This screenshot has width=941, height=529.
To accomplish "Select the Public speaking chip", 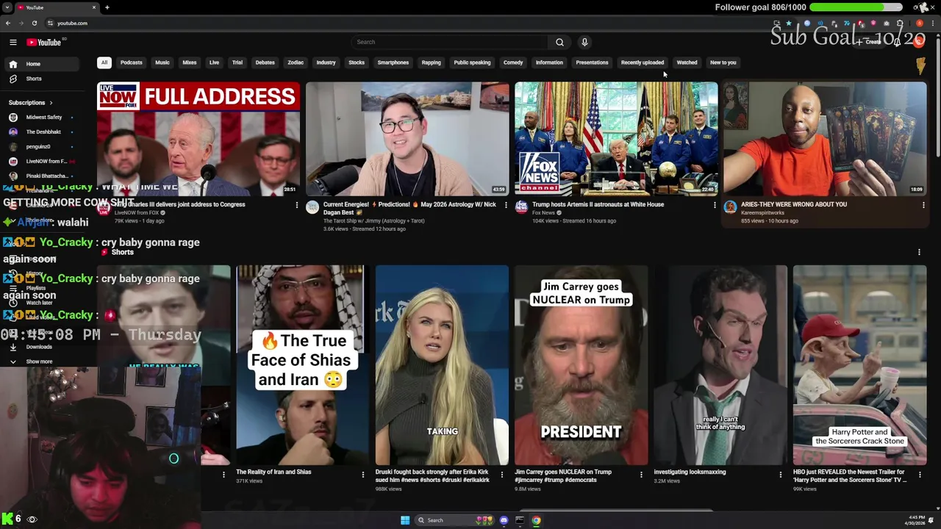I will click(472, 62).
